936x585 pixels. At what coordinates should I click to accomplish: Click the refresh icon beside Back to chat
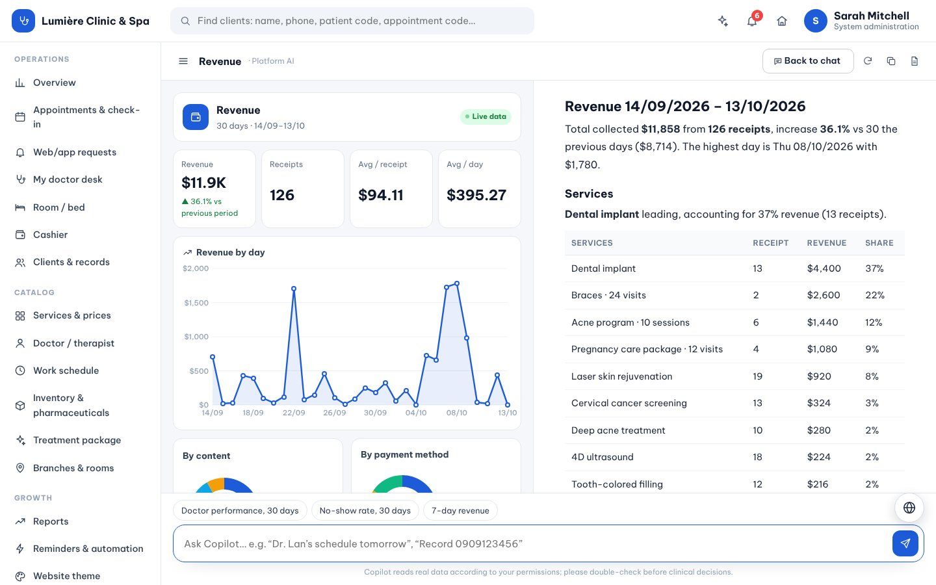(x=868, y=61)
